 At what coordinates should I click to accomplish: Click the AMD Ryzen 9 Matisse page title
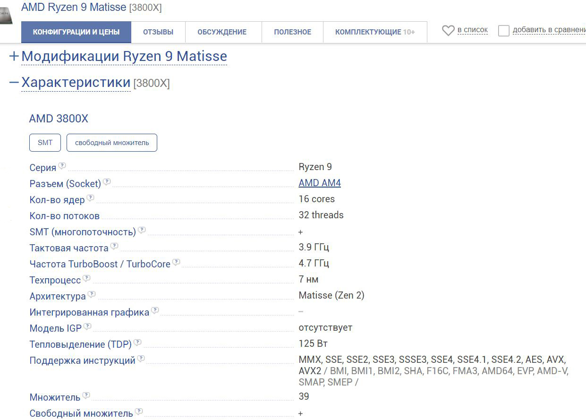point(74,7)
